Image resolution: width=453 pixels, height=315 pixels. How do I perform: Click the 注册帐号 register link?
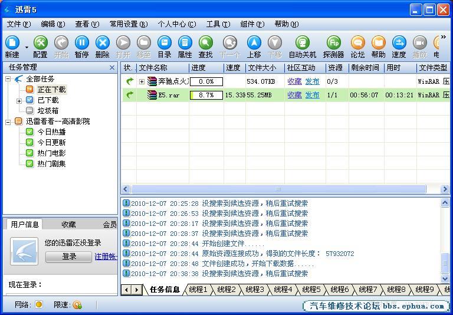tap(106, 257)
